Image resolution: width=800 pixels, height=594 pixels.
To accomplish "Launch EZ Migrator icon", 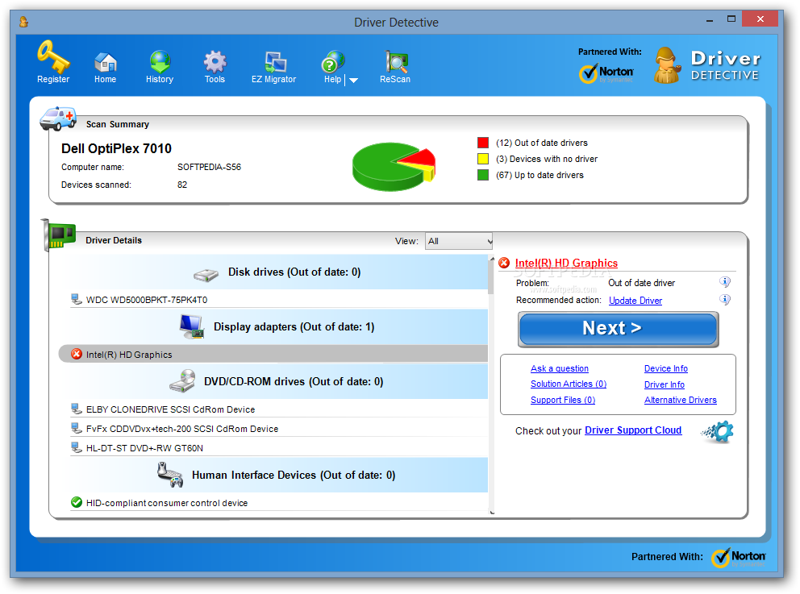I will point(275,62).
